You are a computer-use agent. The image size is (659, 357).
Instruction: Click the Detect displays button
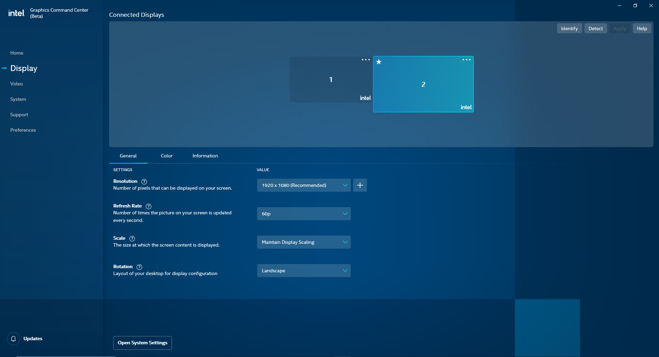tap(595, 28)
